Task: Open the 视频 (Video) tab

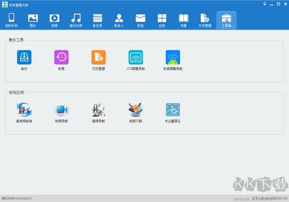Action: click(54, 20)
